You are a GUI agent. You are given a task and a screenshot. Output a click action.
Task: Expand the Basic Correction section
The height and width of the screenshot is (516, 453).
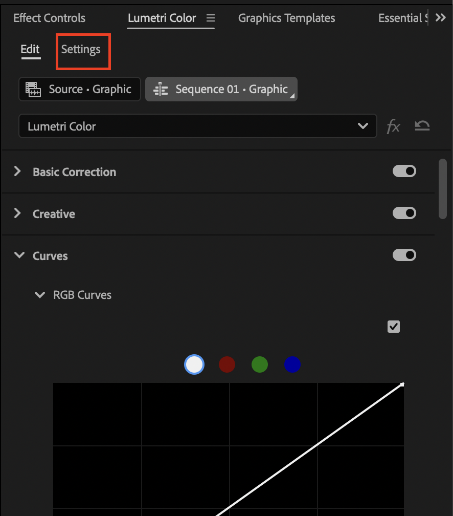click(18, 171)
